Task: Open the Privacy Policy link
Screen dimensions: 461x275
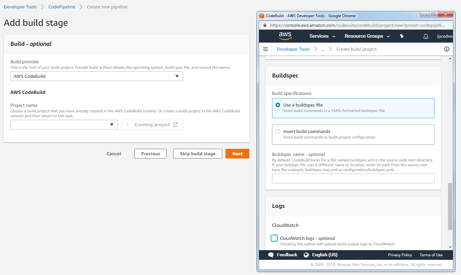Action: click(x=400, y=255)
